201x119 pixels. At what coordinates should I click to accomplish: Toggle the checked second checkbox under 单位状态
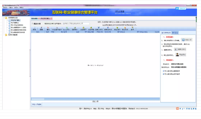tap(164, 74)
